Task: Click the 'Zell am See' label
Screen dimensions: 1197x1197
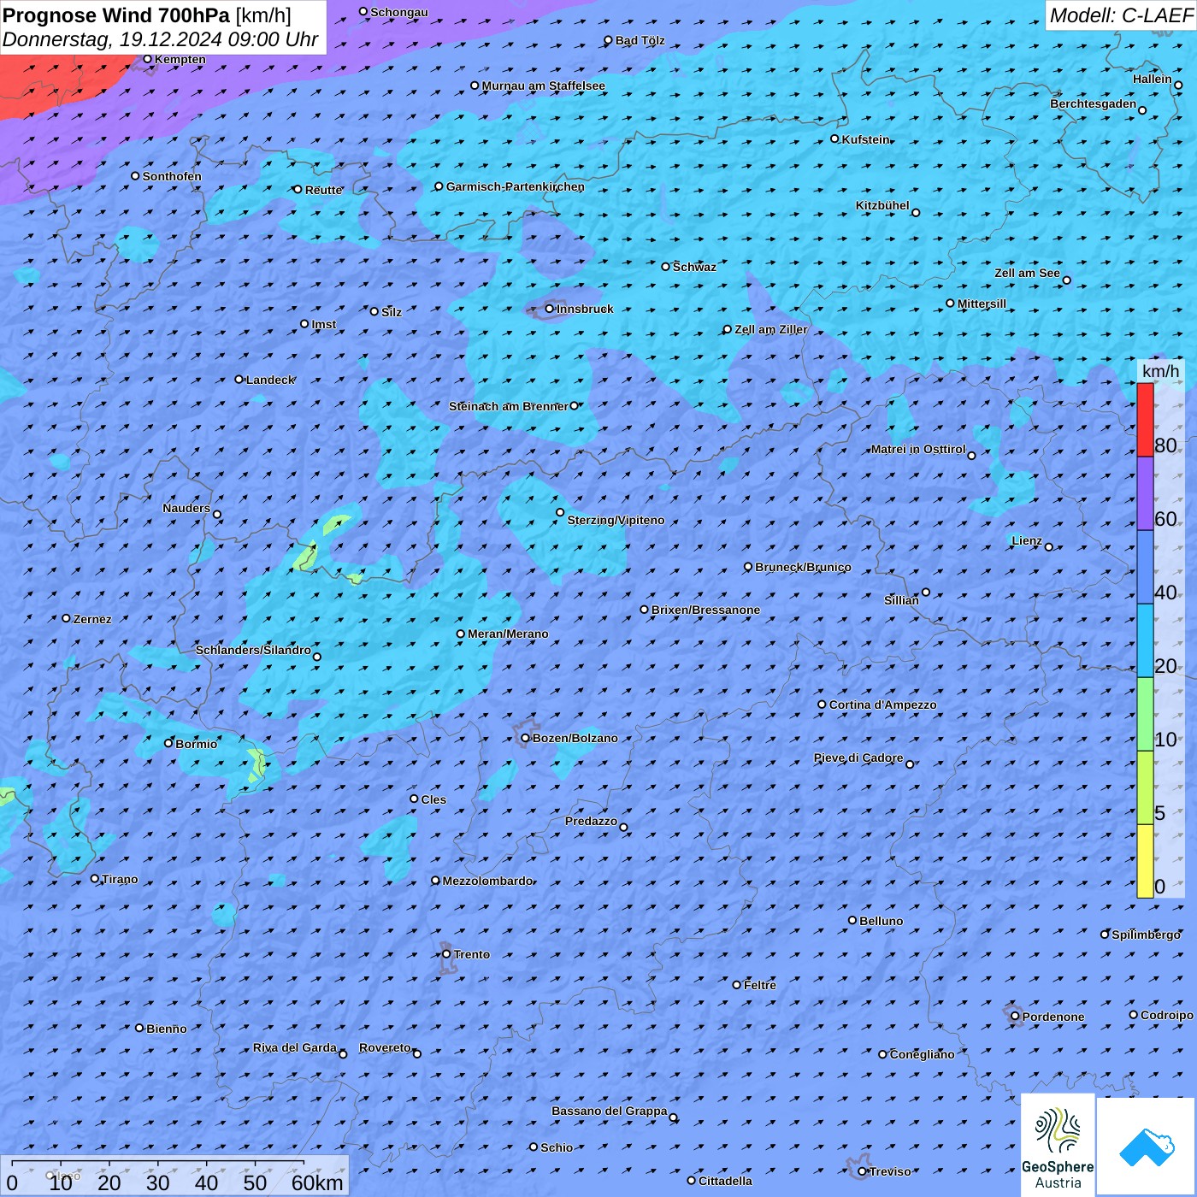Action: (x=1027, y=273)
